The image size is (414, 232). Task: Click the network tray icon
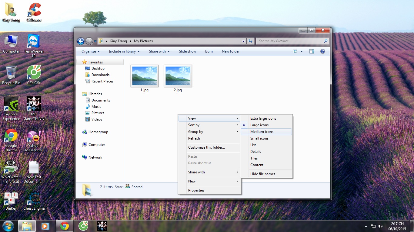(374, 226)
